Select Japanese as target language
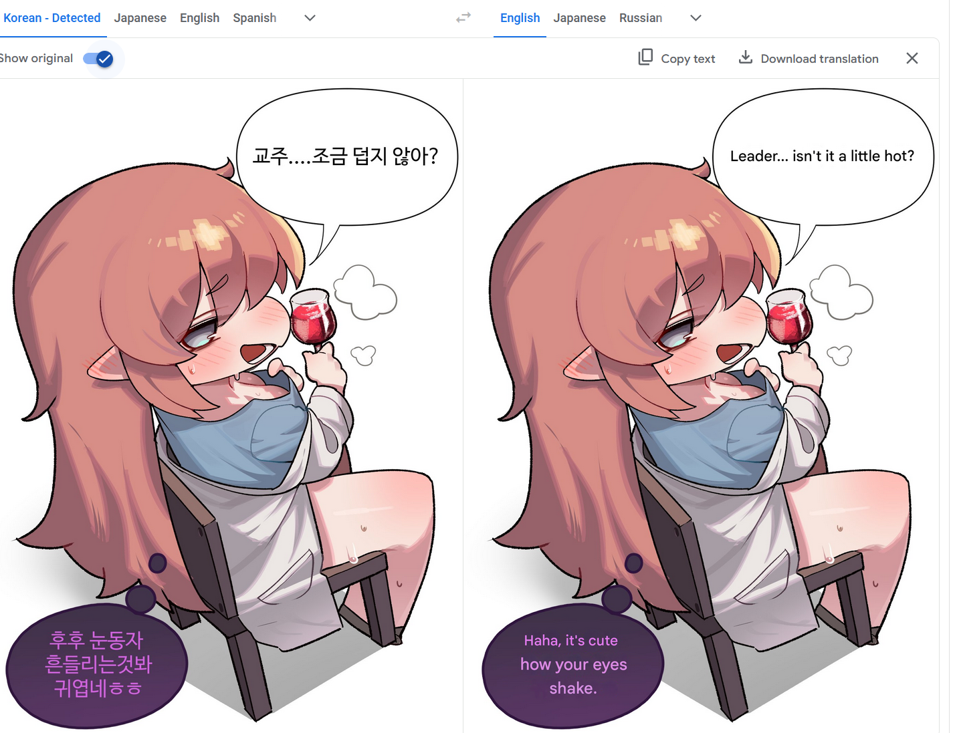Viewport: 953px width, 733px height. [x=579, y=18]
